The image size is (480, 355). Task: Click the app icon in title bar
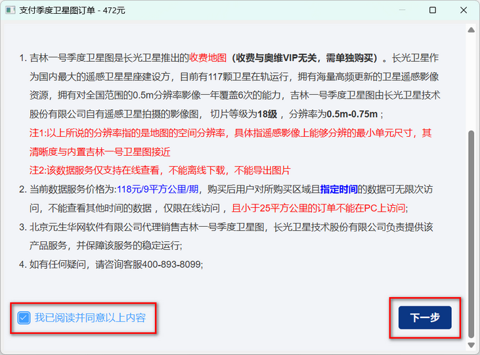coord(11,10)
